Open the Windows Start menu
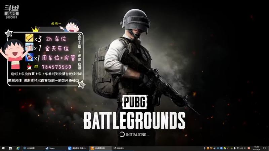This screenshot has width=269, height=151. coord(3,148)
